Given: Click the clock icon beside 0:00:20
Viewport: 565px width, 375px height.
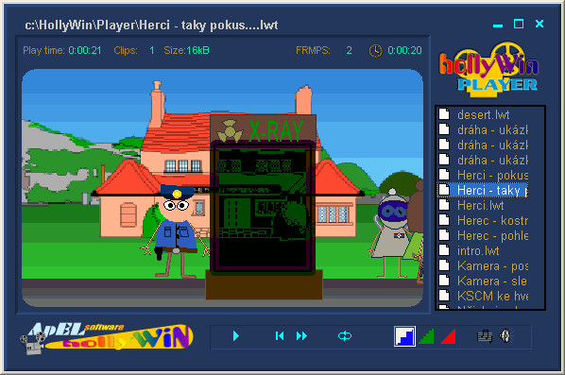Looking at the screenshot, I should click(376, 51).
